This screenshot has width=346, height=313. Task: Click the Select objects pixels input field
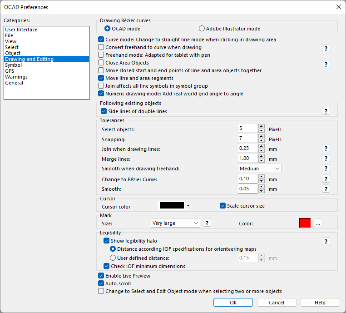pyautogui.click(x=248, y=128)
